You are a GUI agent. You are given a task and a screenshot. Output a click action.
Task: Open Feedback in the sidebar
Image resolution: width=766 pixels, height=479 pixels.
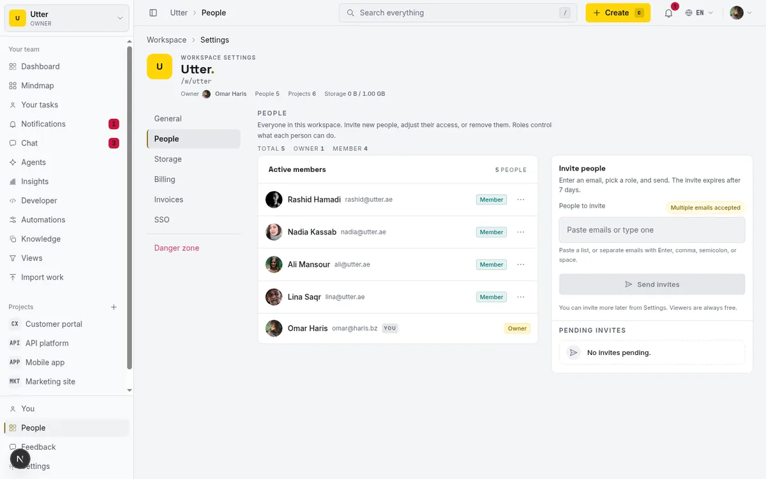(66, 447)
